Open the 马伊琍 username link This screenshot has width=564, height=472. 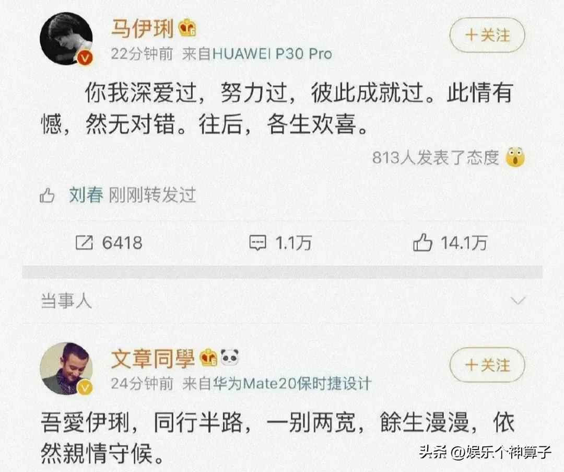click(143, 28)
